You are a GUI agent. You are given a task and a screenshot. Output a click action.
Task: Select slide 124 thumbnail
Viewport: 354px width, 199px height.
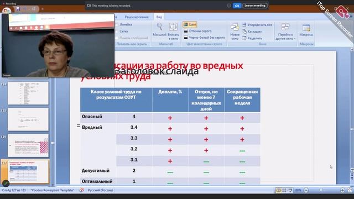click(x=28, y=93)
